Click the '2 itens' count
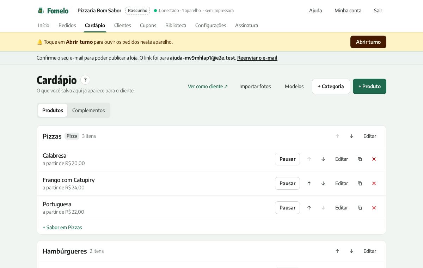 click(x=97, y=251)
